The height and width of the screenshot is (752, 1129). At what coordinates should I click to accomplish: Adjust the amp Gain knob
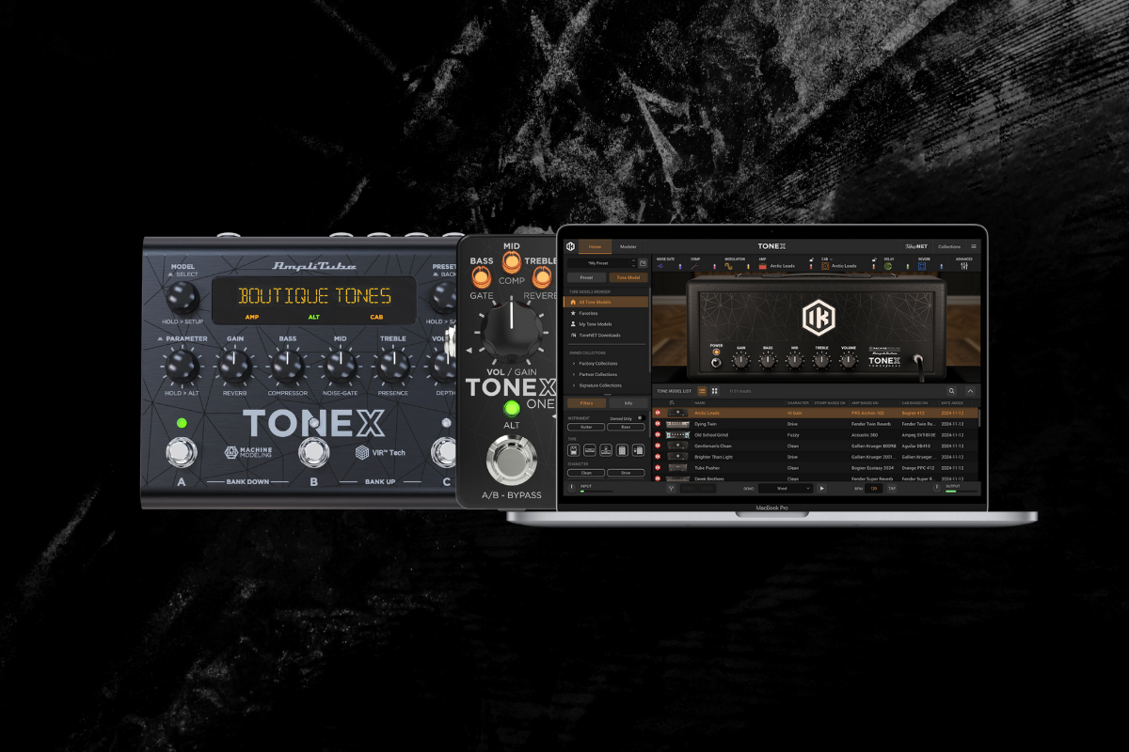[741, 359]
